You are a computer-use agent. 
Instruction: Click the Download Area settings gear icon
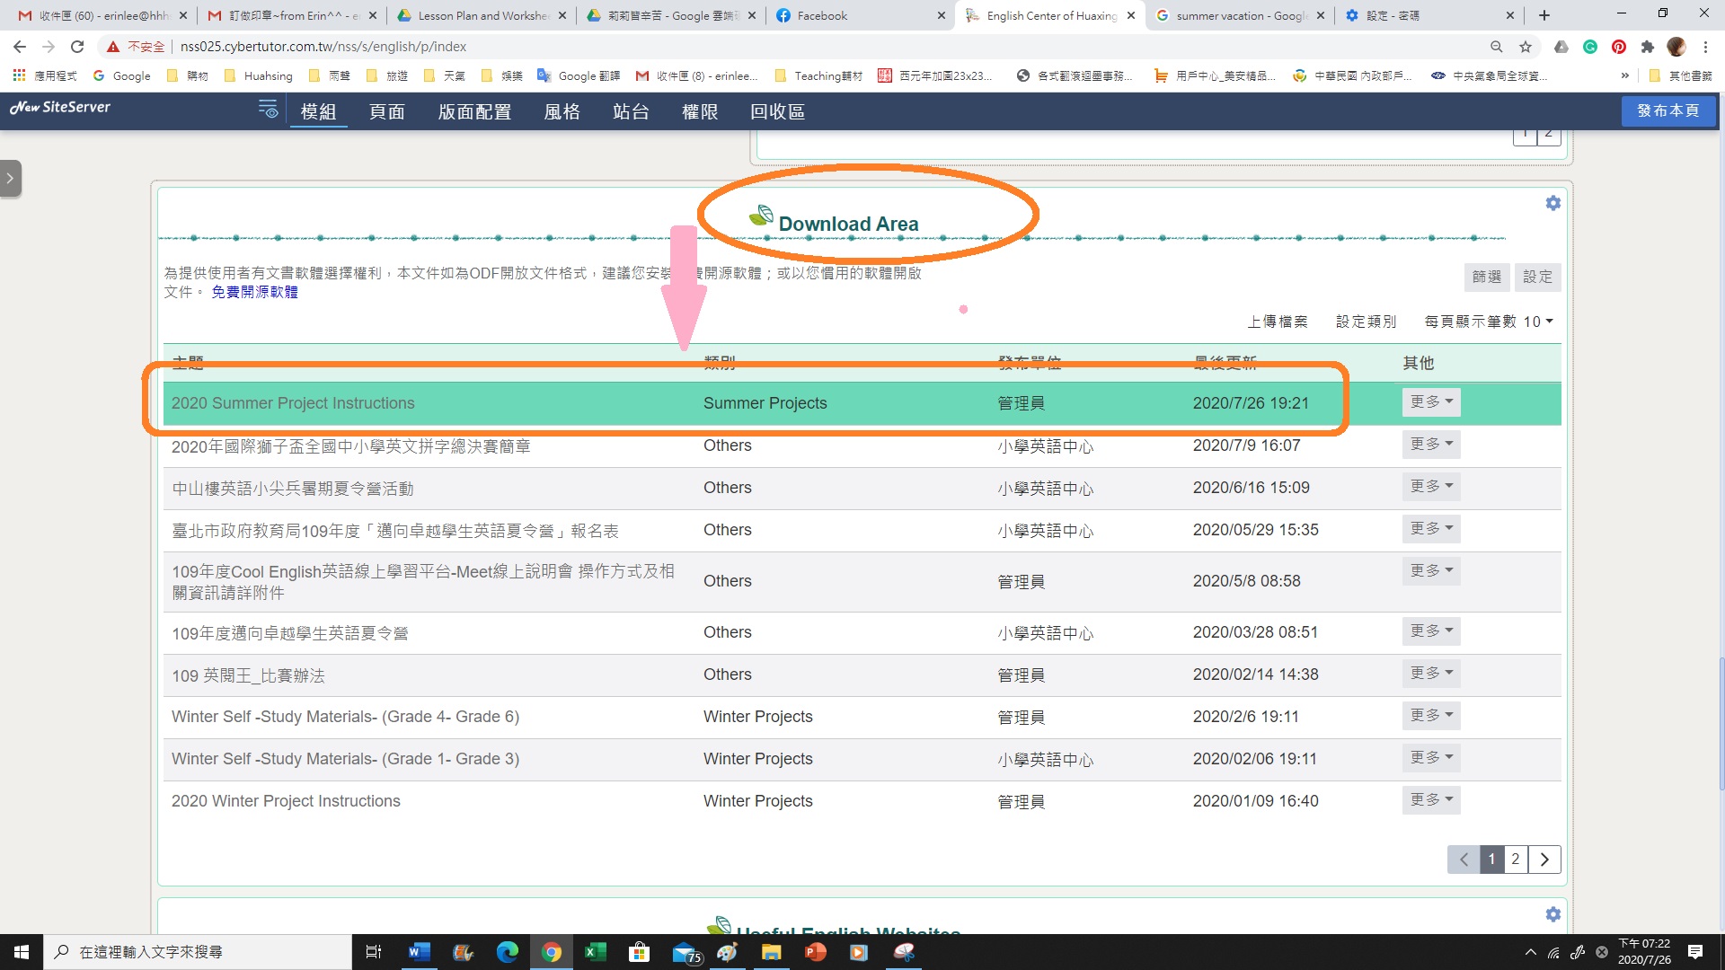[x=1552, y=204]
